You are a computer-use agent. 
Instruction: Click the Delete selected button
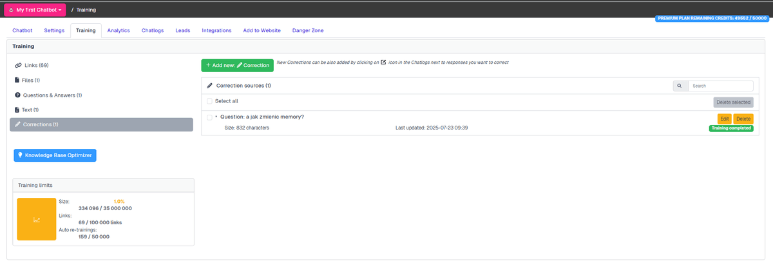tap(732, 102)
